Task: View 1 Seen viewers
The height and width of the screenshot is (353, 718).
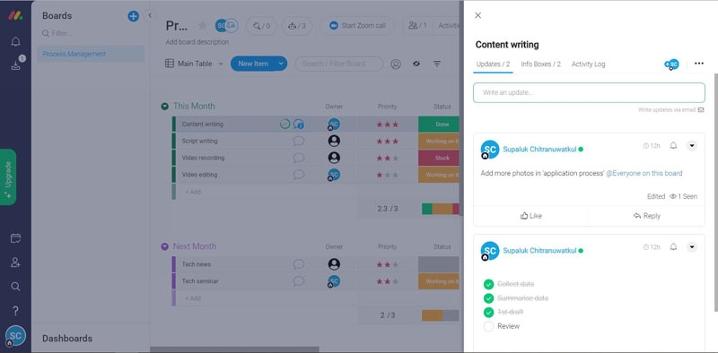Action: click(684, 196)
